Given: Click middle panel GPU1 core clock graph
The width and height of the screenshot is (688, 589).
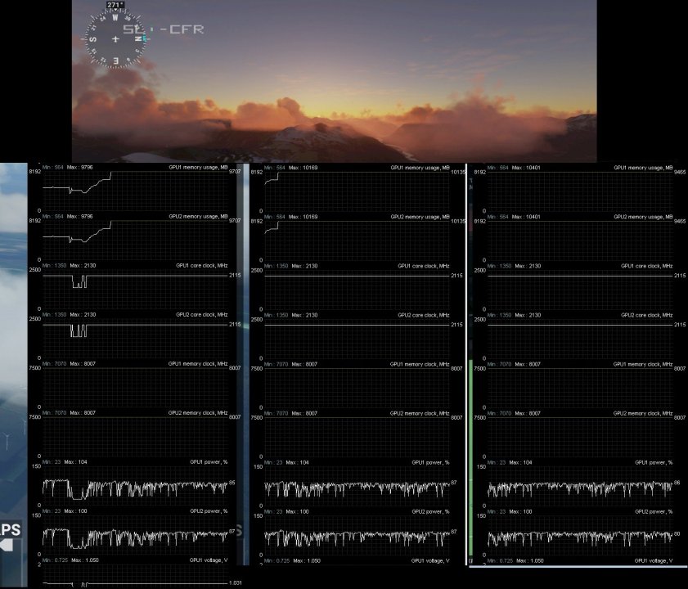Looking at the screenshot, I should point(357,289).
